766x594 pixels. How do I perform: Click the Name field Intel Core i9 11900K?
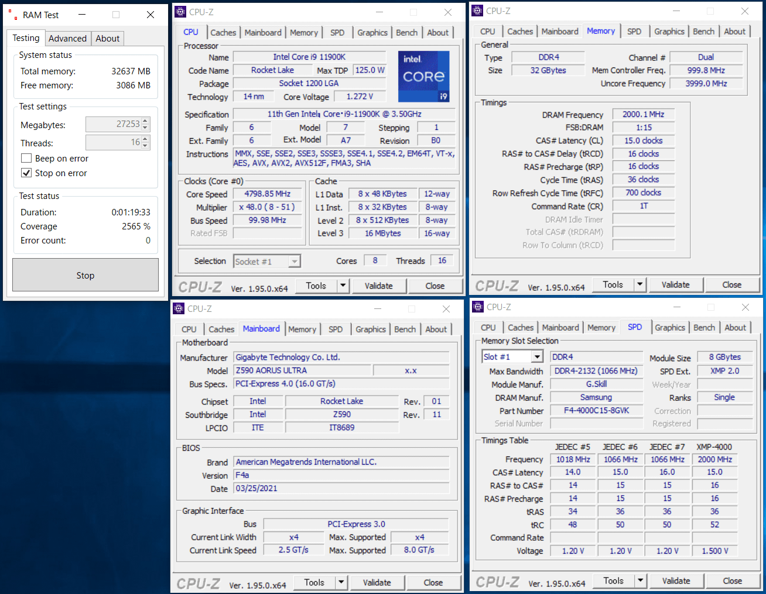tap(309, 57)
